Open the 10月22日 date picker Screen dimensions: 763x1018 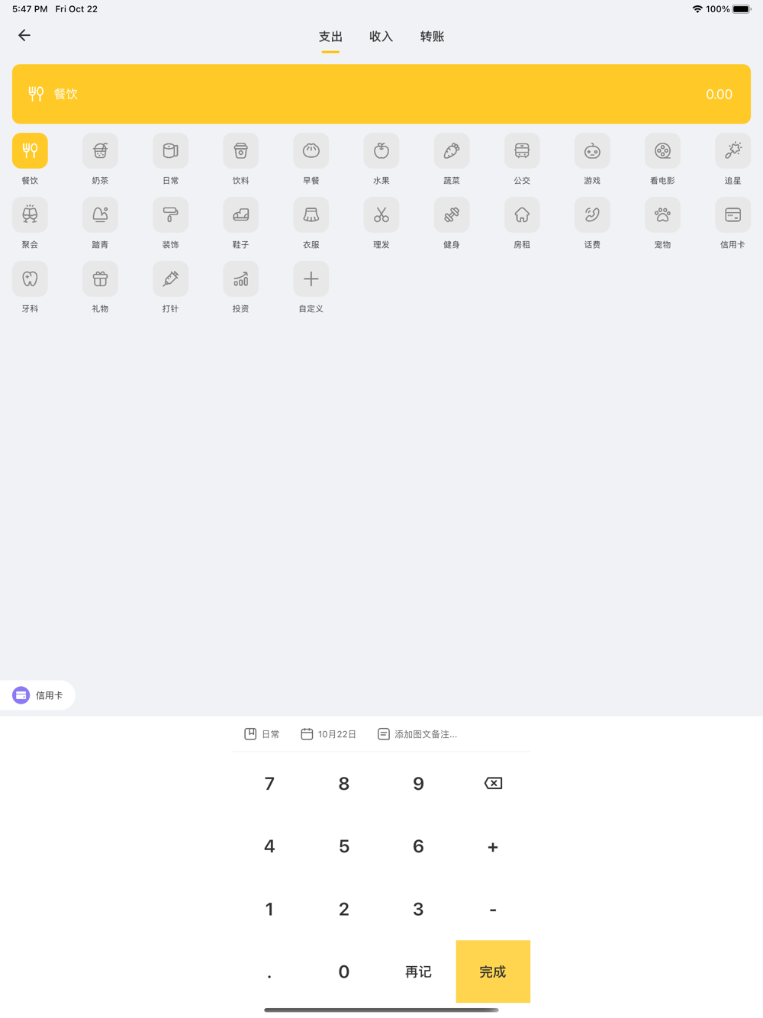pyautogui.click(x=329, y=734)
